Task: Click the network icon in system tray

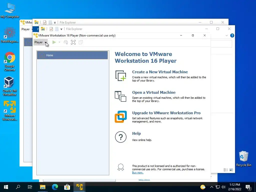Action: tap(218, 187)
